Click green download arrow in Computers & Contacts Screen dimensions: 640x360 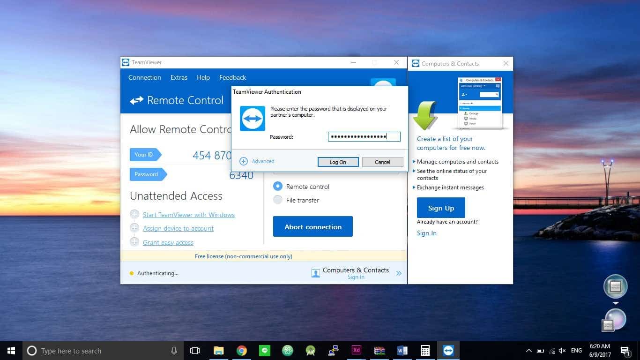coord(425,115)
